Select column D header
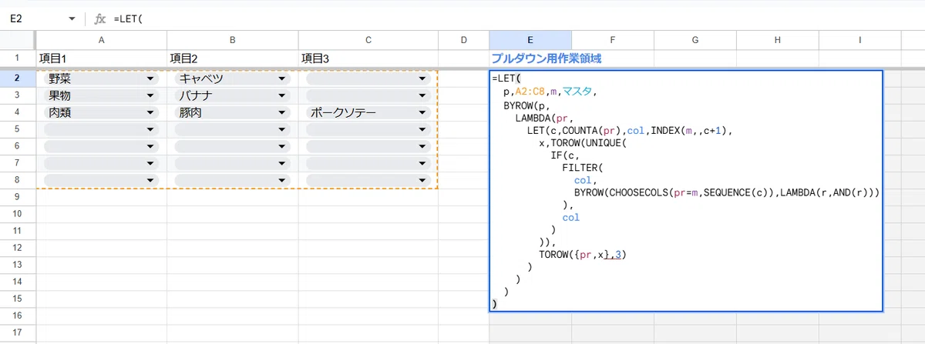 click(463, 39)
